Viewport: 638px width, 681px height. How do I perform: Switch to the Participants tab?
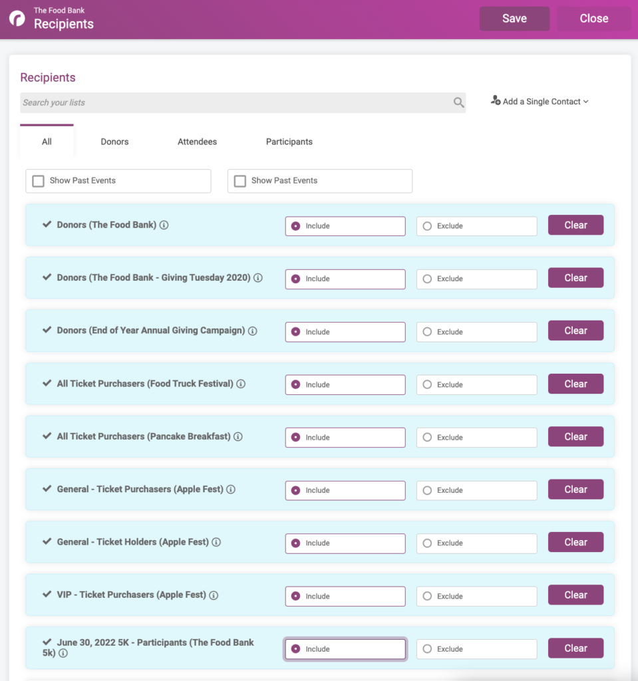pyautogui.click(x=289, y=142)
